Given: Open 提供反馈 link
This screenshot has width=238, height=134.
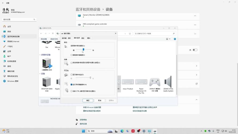Looking at the screenshot, I should click(x=83, y=124).
